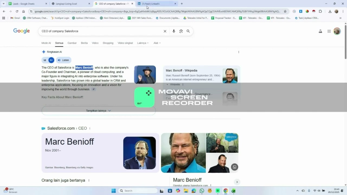Click the magnifying glass search button
The height and width of the screenshot is (195, 347).
(188, 31)
